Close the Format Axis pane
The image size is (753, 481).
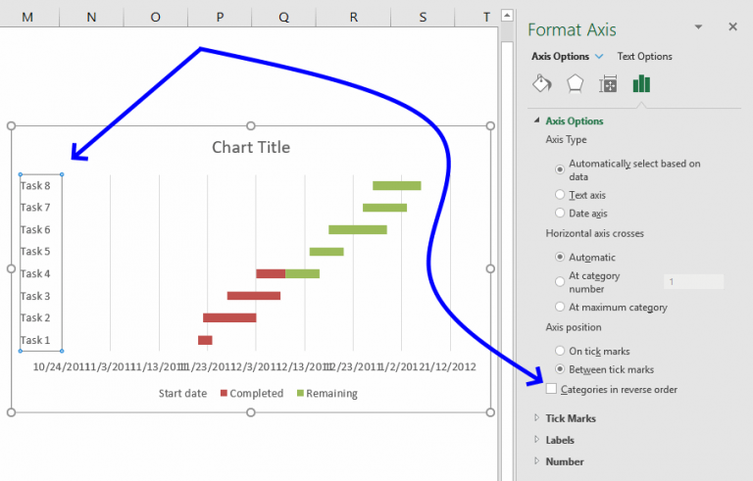coord(732,26)
